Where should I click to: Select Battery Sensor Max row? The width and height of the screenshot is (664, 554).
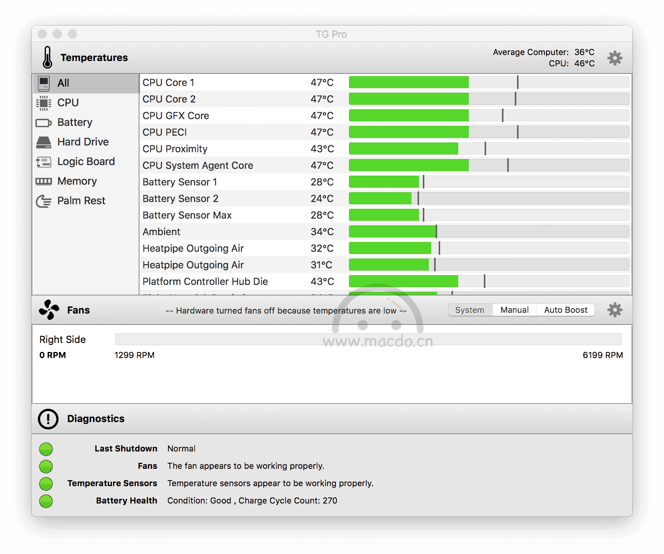pyautogui.click(x=386, y=215)
